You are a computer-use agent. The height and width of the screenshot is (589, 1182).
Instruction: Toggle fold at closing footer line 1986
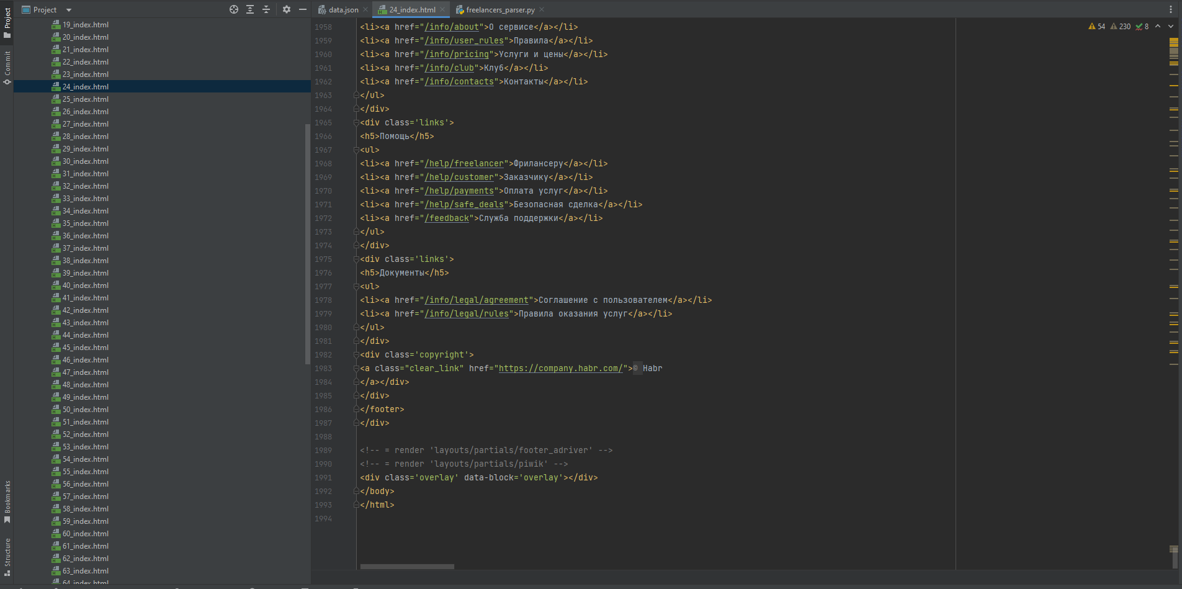coord(356,409)
